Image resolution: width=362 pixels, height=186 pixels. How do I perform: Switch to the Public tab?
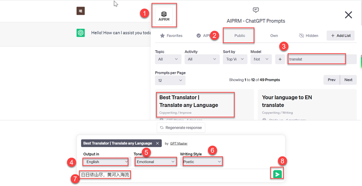240,35
